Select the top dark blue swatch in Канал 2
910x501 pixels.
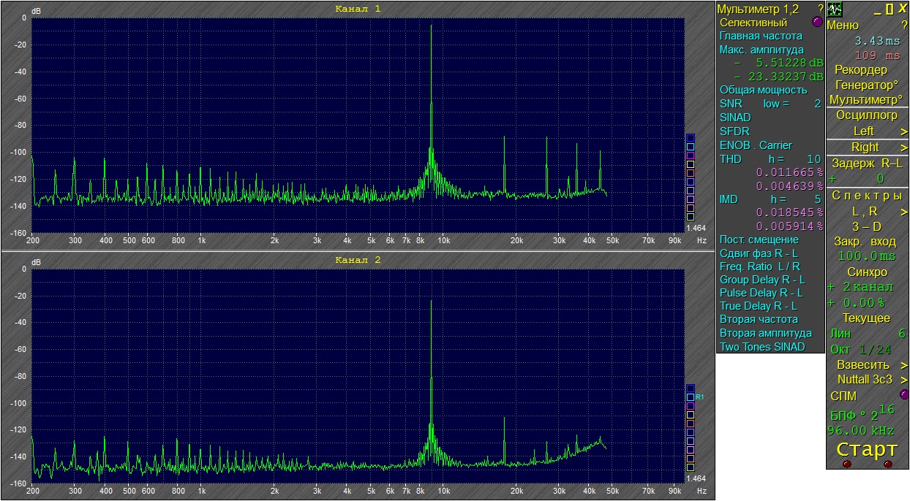[691, 389]
